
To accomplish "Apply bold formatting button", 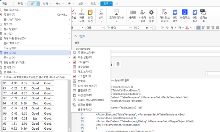I will click(162, 28).
